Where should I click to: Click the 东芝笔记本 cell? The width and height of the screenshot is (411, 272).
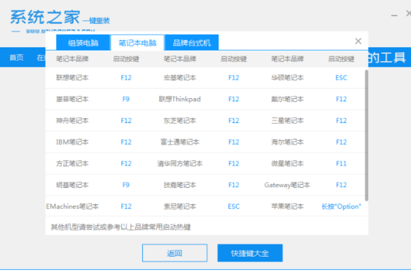180,121
